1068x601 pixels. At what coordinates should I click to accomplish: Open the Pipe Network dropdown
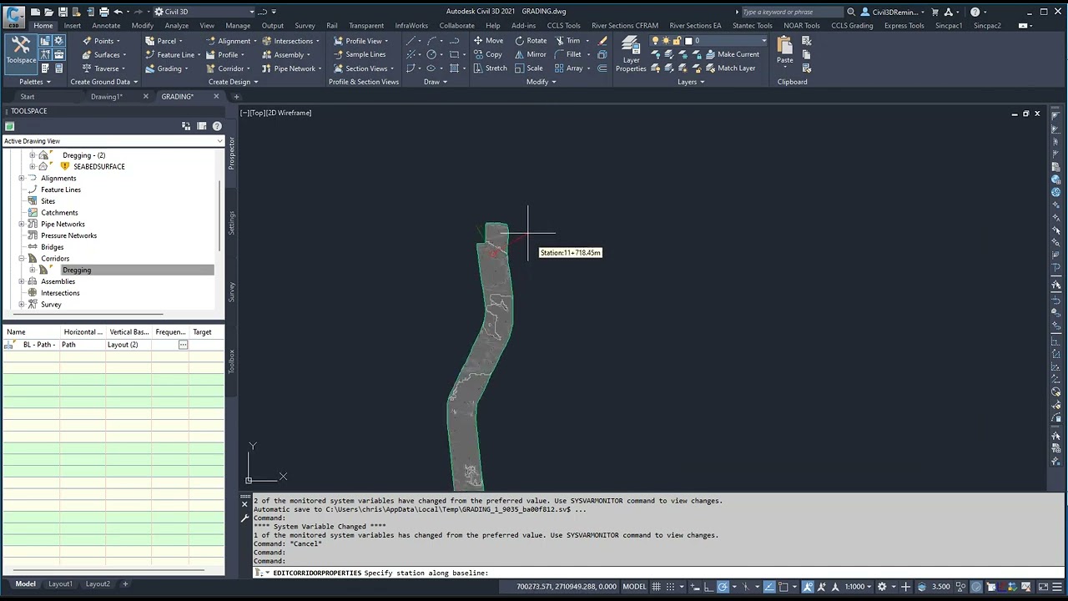[x=291, y=68]
